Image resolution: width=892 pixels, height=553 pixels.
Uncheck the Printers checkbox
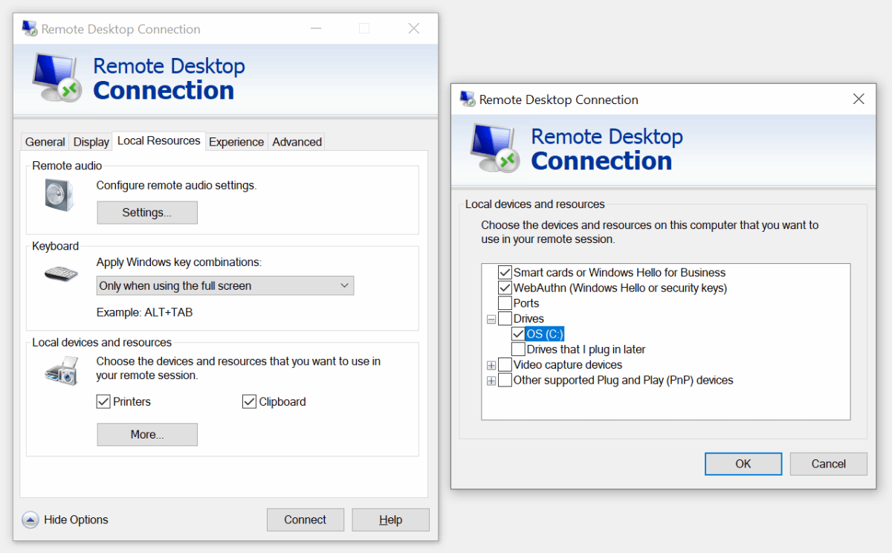click(102, 401)
